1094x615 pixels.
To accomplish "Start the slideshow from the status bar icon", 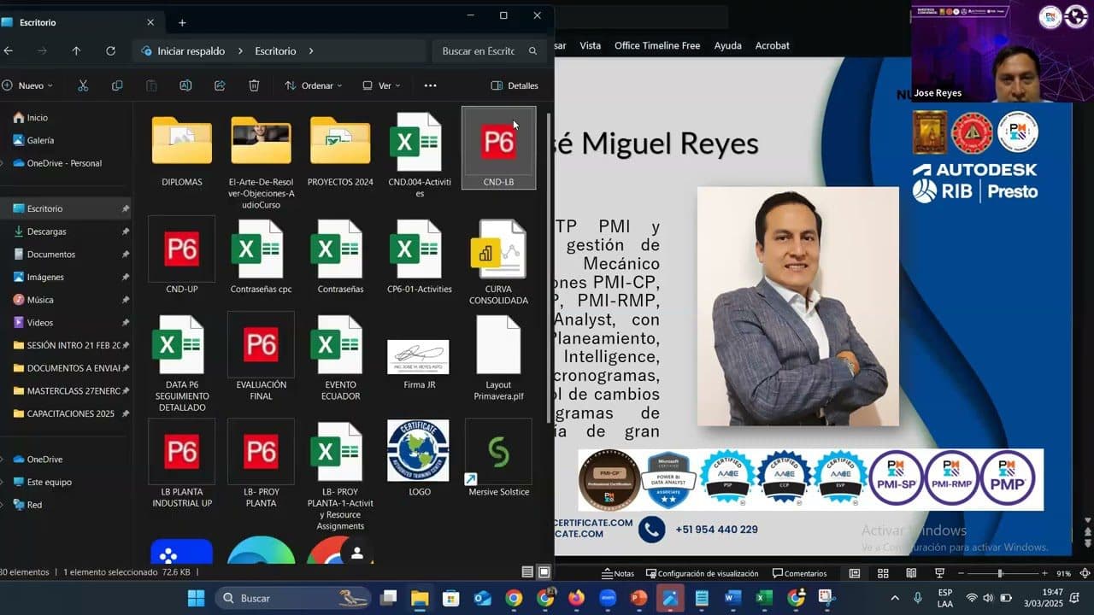I will tap(939, 573).
